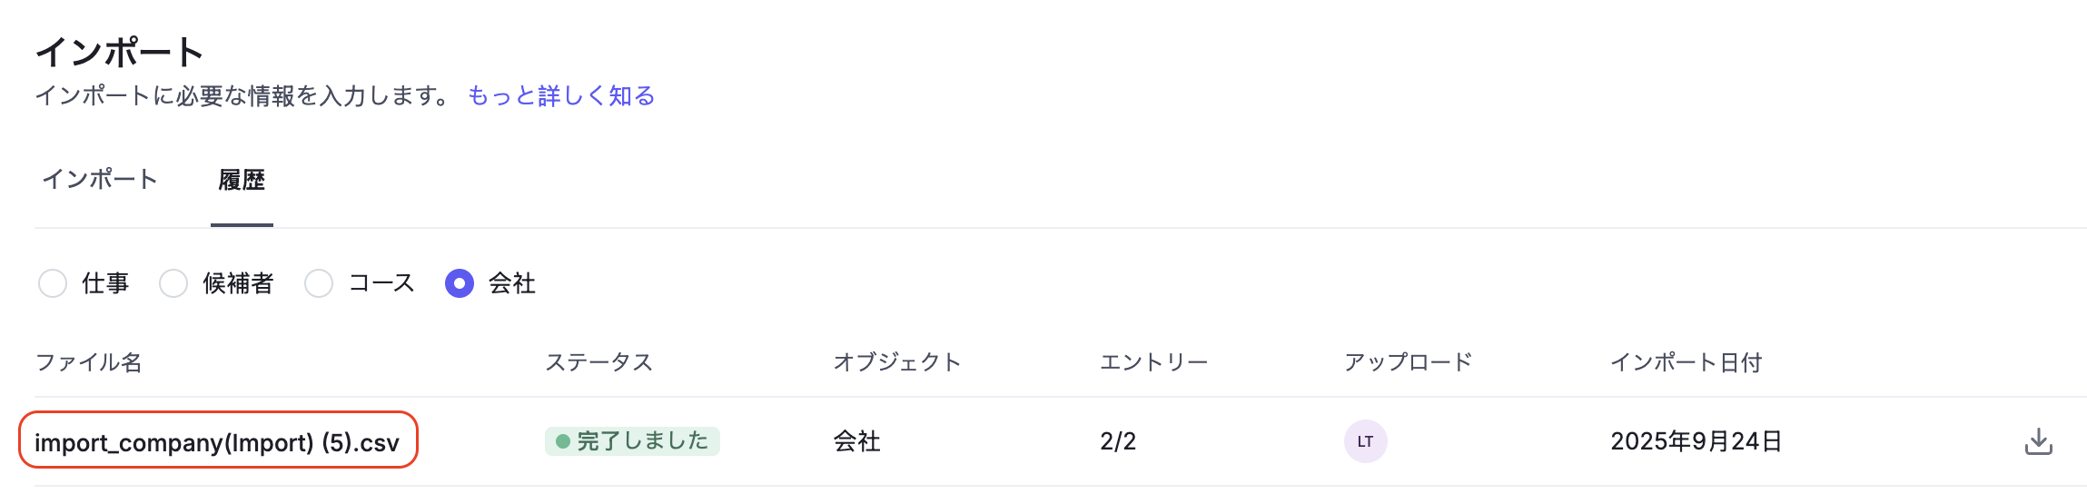Select the コース radio button
This screenshot has width=2087, height=494.
[319, 283]
